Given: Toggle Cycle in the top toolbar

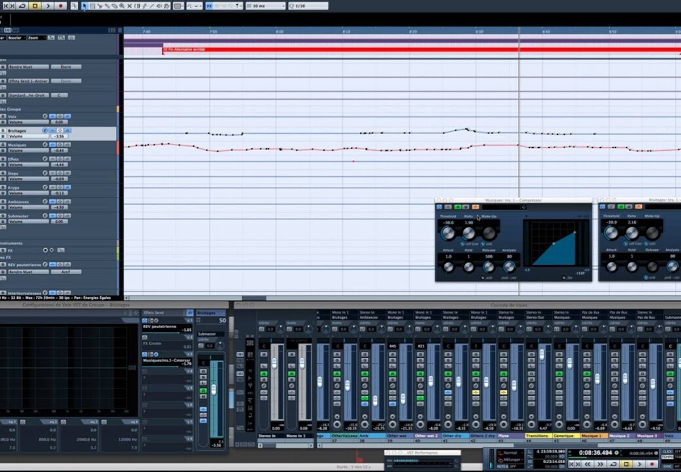Looking at the screenshot, I should point(22,6).
